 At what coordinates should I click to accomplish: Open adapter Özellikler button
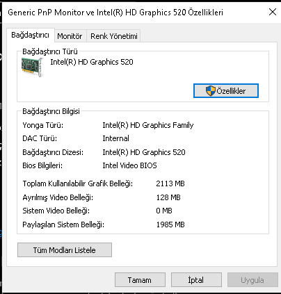pos(226,91)
